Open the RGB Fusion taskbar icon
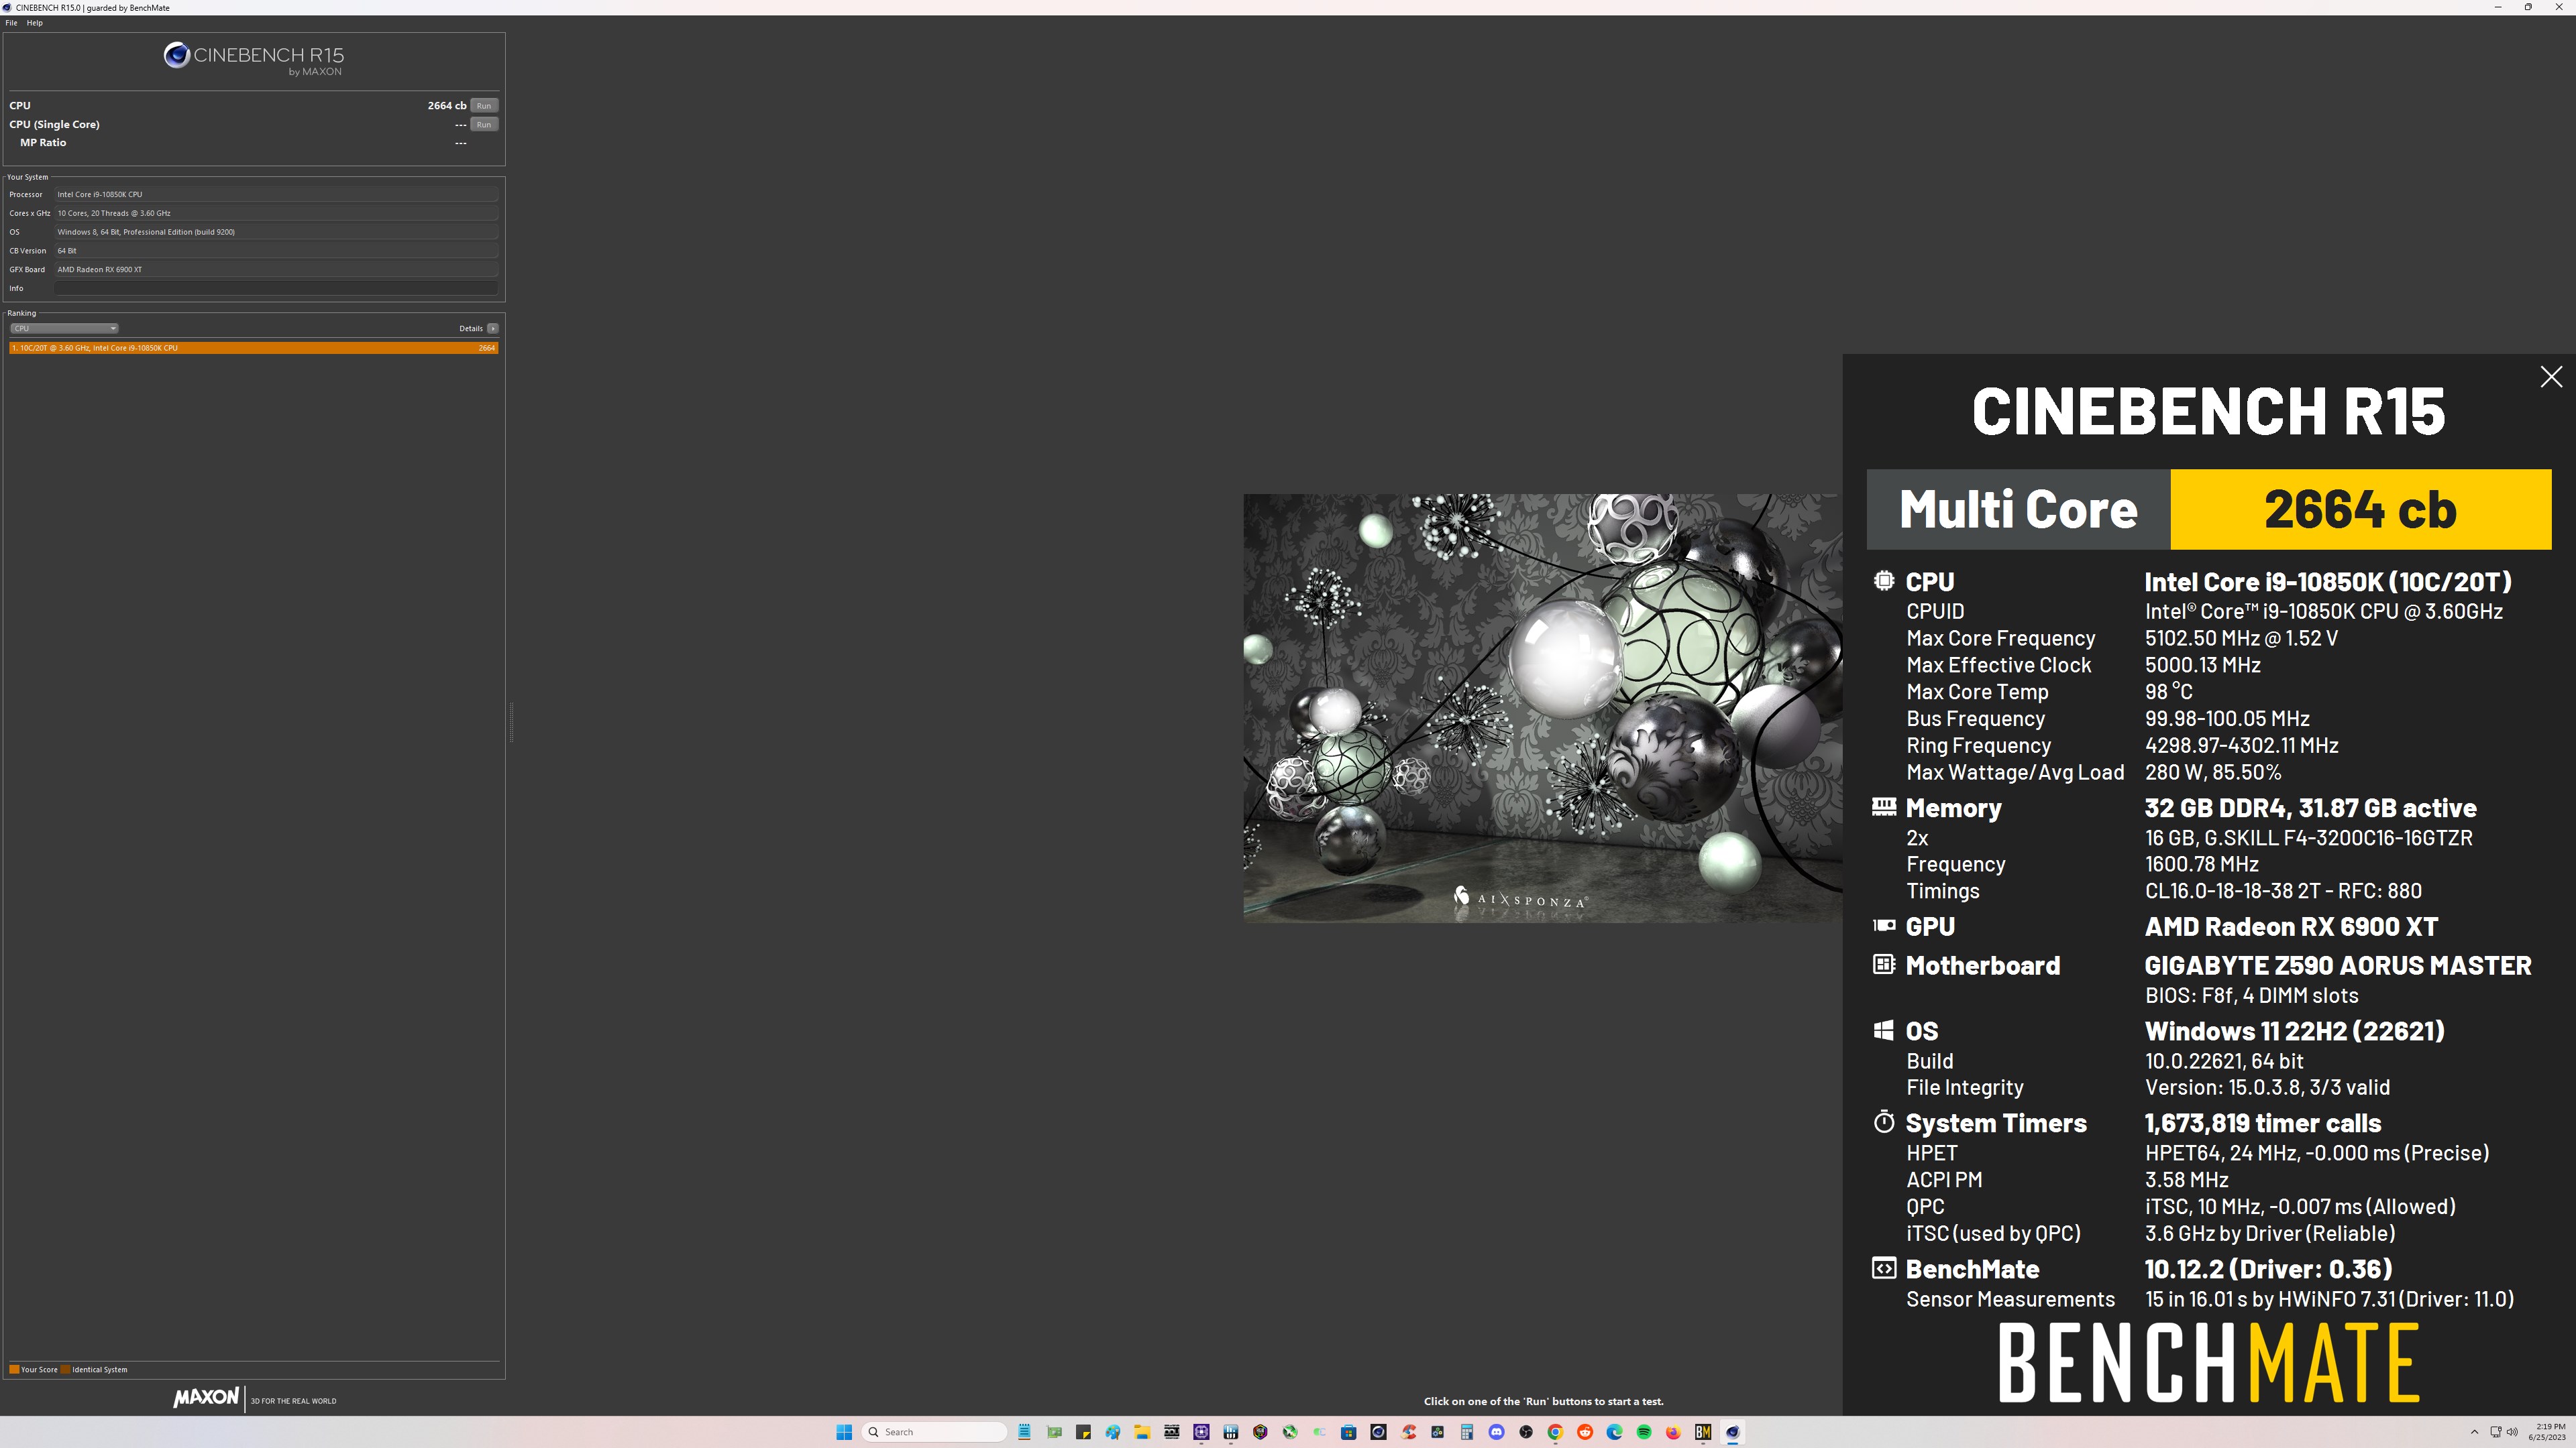Viewport: 2576px width, 1448px height. [x=1260, y=1432]
